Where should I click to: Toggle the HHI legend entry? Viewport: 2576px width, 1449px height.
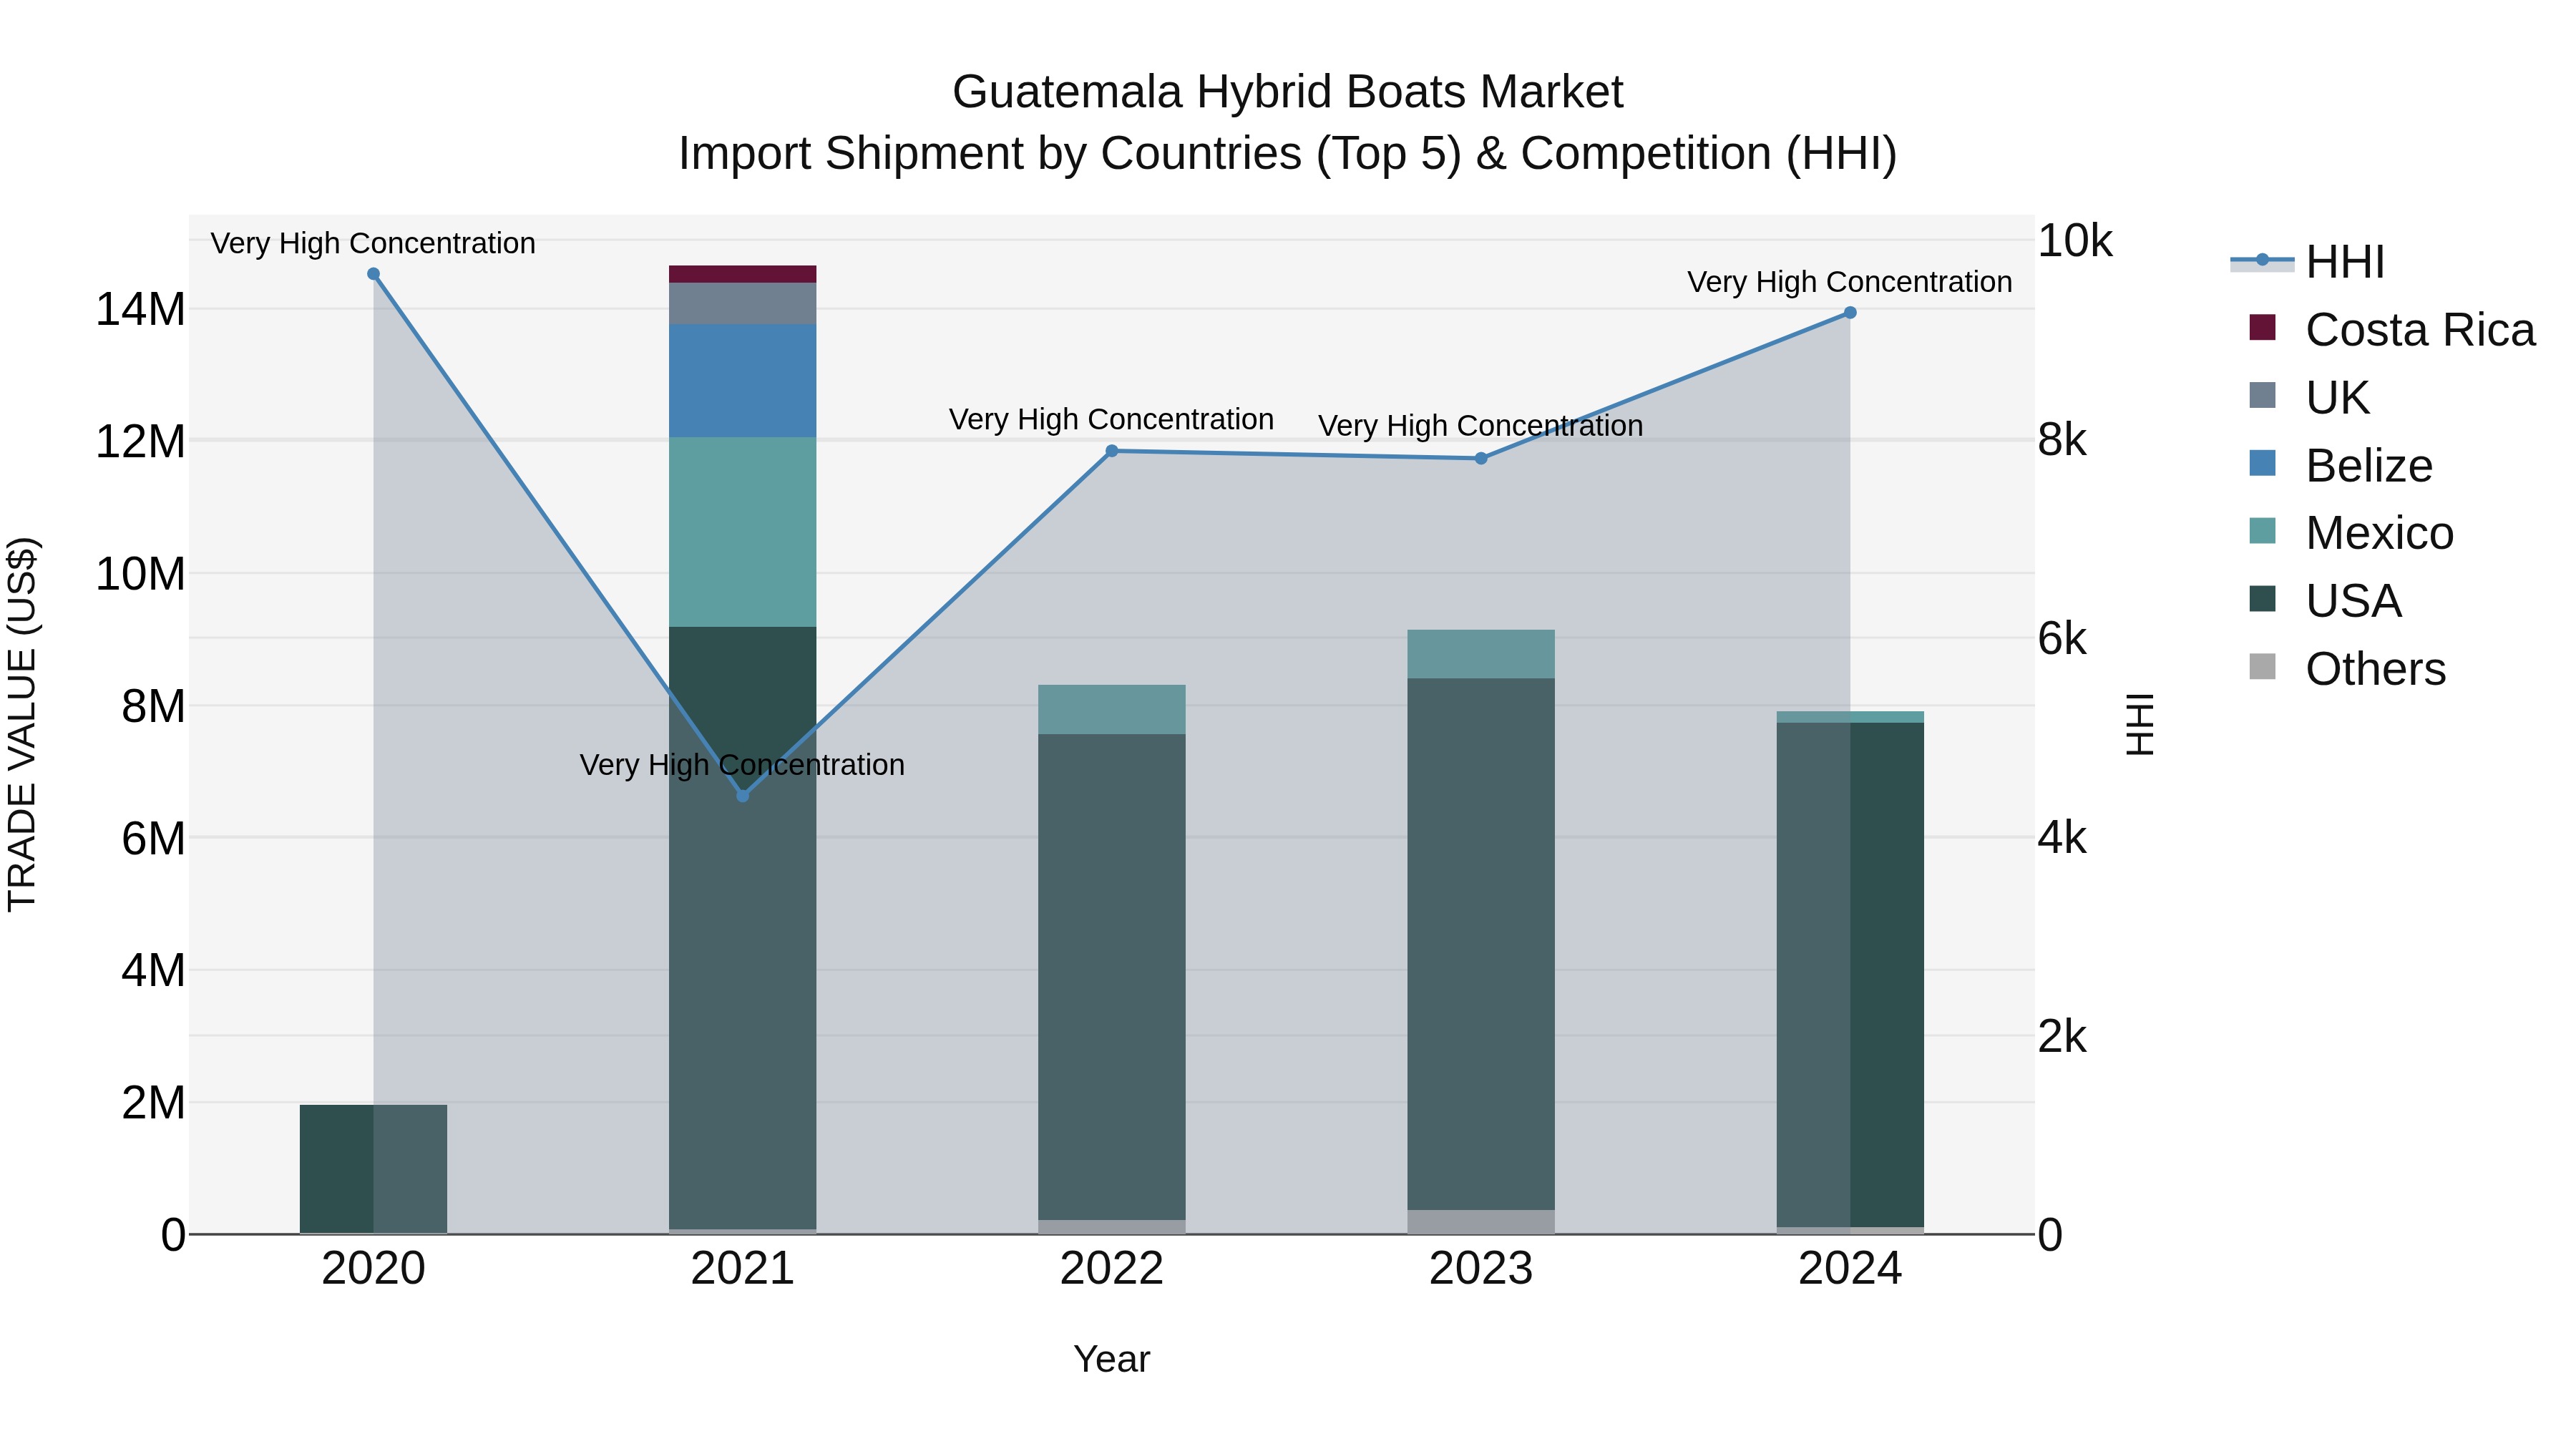click(2308, 262)
